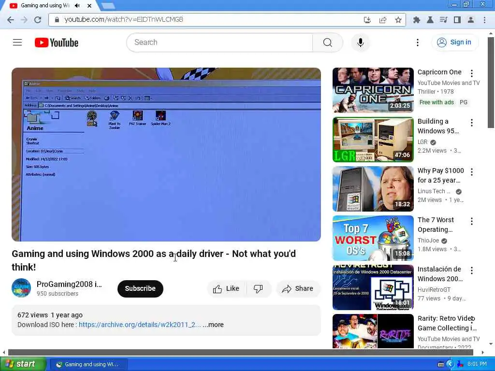
Task: Click the vertical page scrollbar thumb
Action: click(x=491, y=82)
